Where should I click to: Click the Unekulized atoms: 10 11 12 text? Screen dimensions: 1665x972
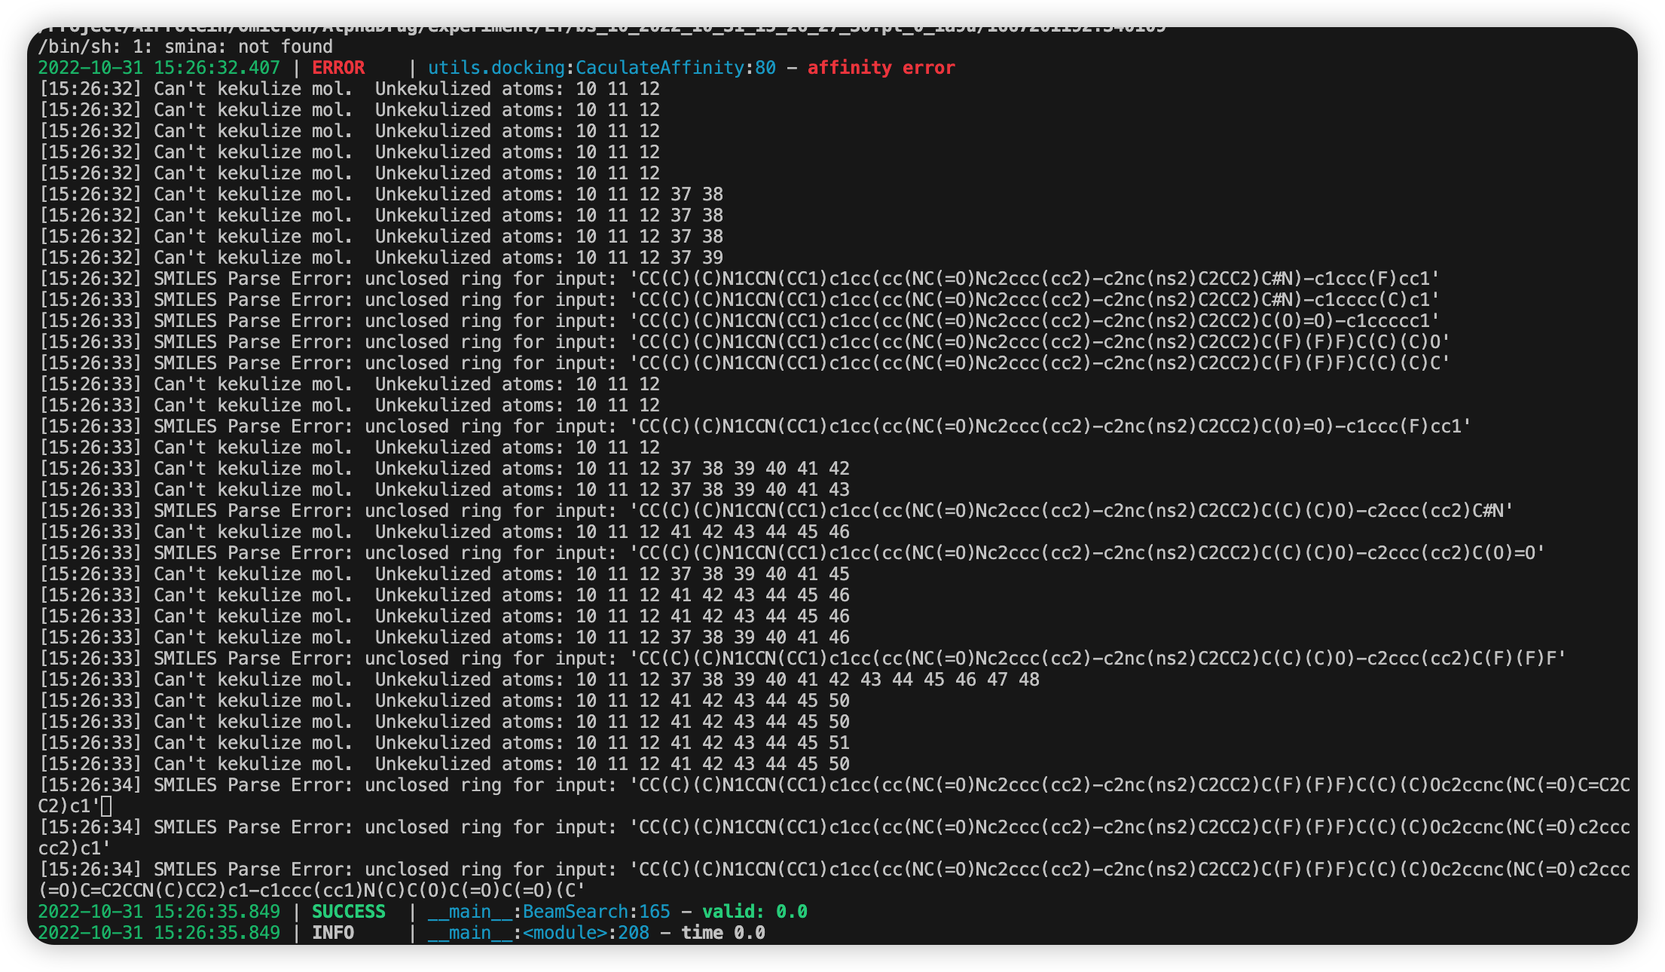click(x=520, y=88)
